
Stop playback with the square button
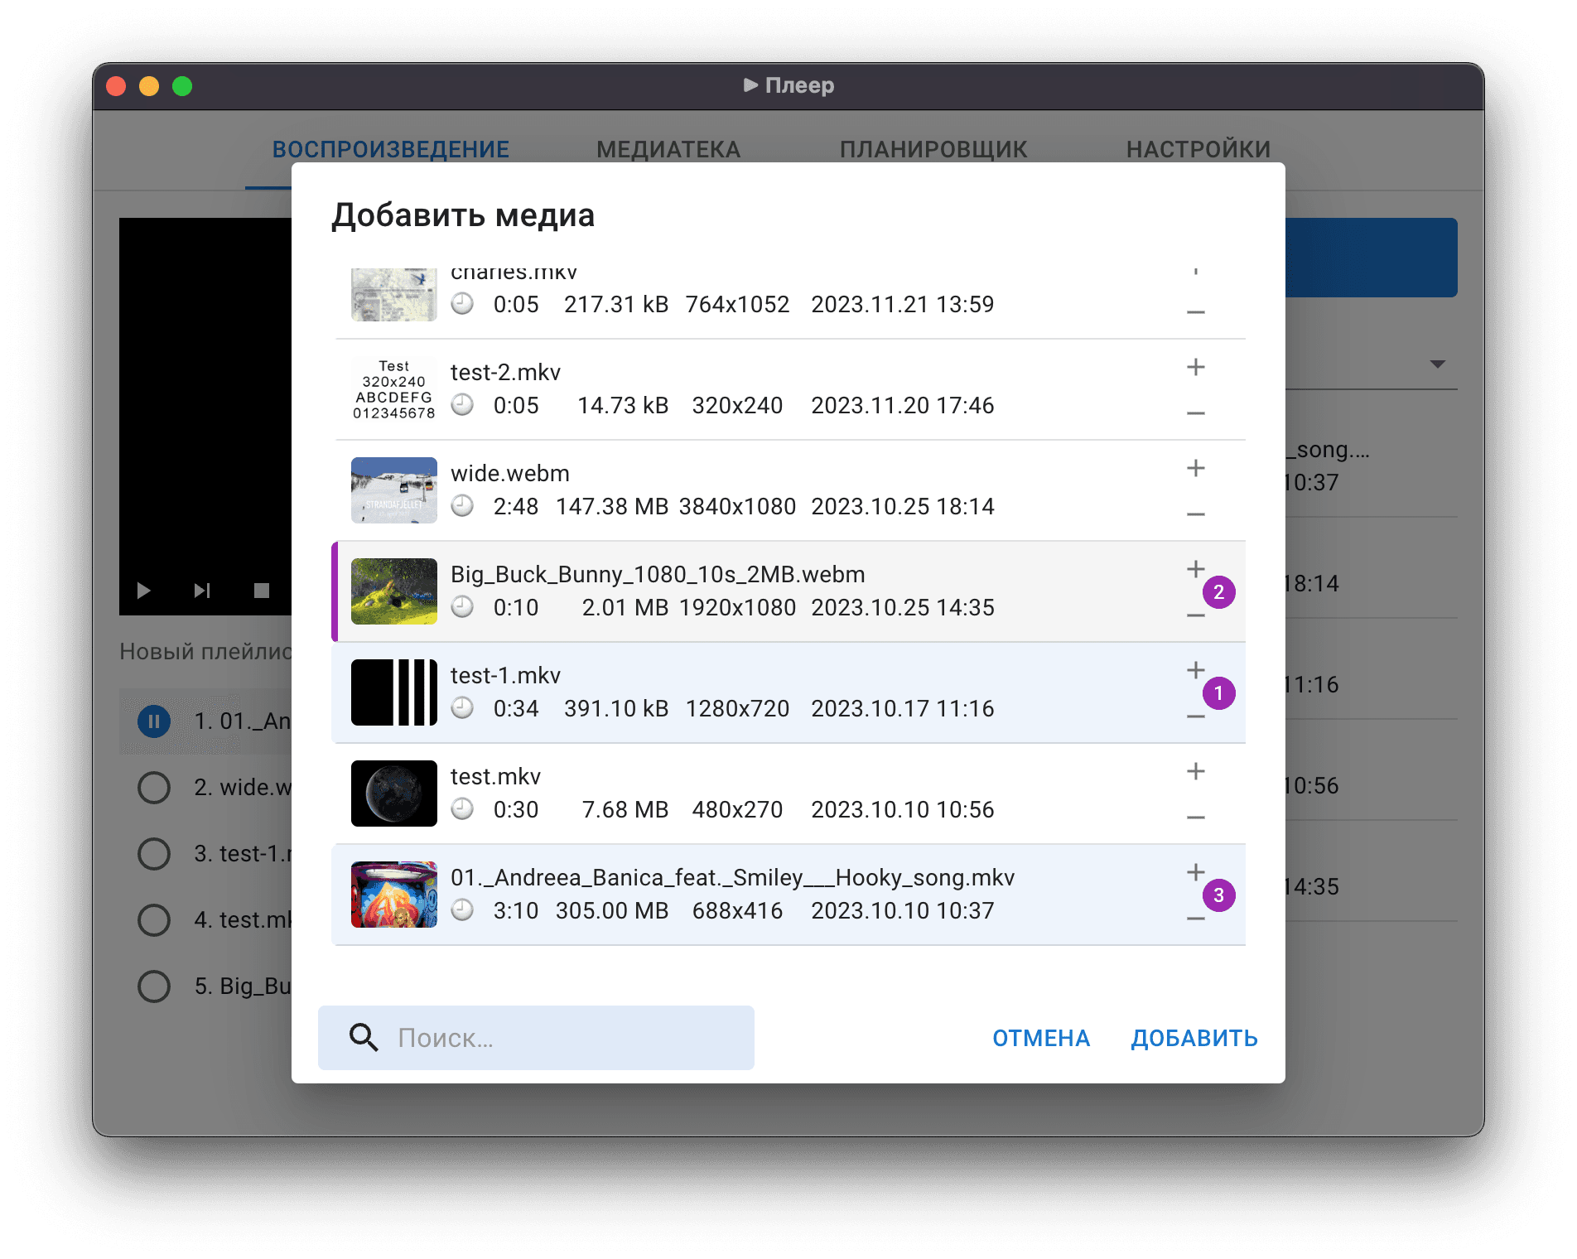[x=262, y=591]
